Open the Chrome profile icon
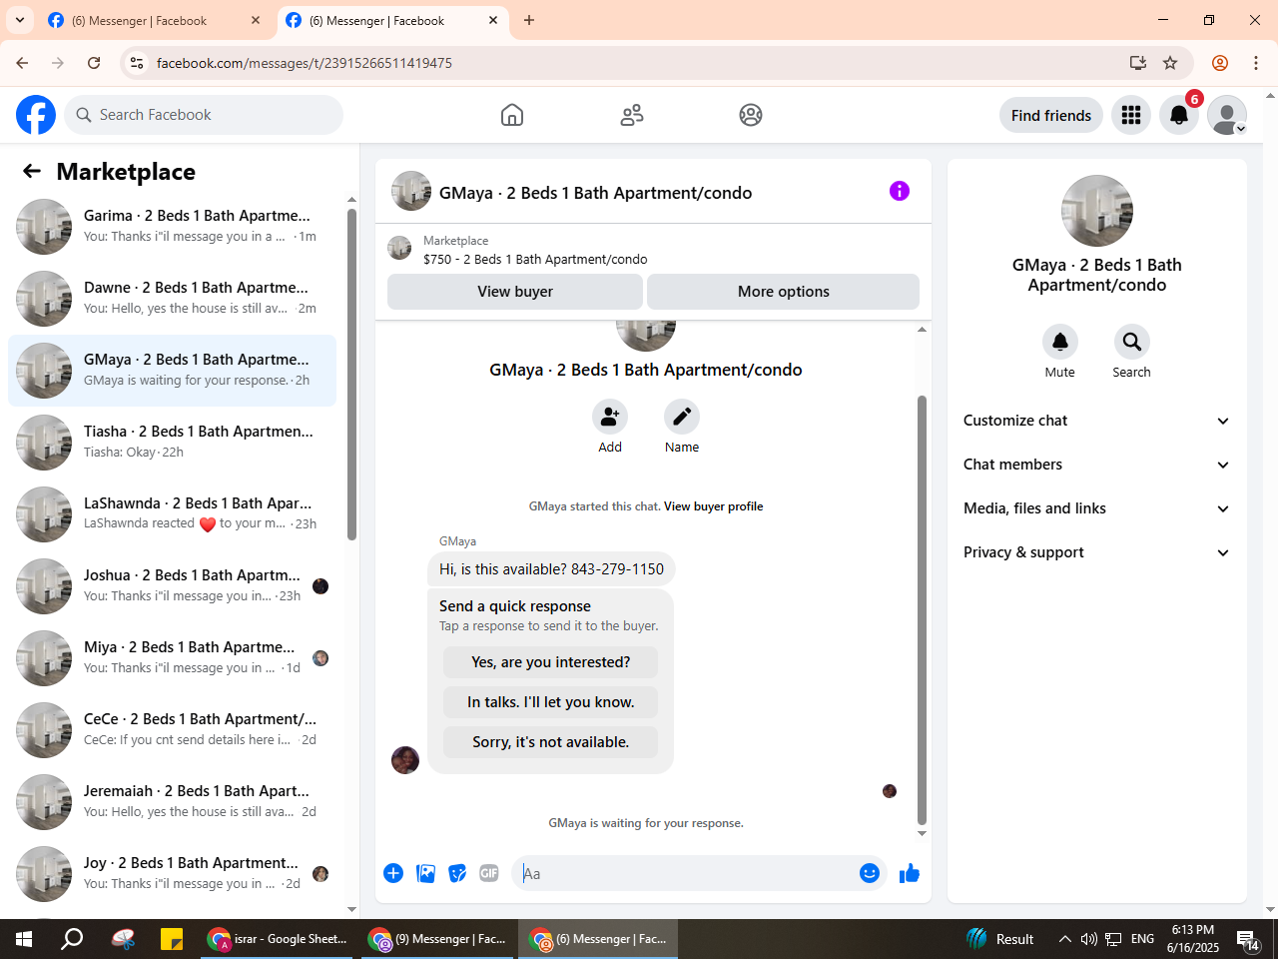This screenshot has width=1278, height=959. pos(1220,63)
